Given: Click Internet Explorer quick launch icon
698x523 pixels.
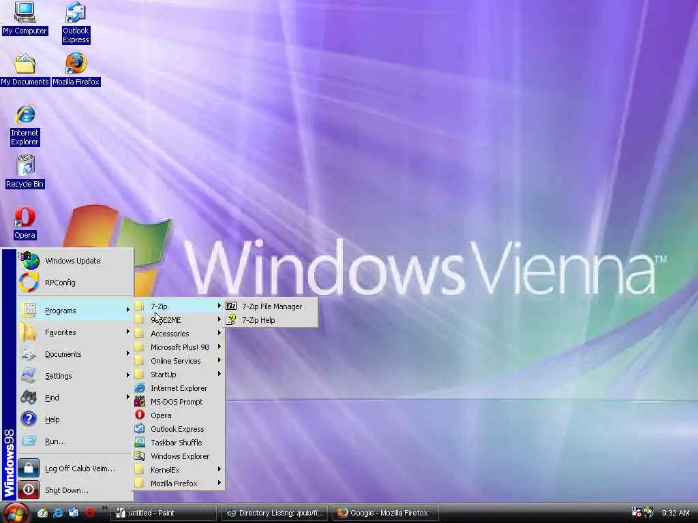Looking at the screenshot, I should [x=58, y=513].
